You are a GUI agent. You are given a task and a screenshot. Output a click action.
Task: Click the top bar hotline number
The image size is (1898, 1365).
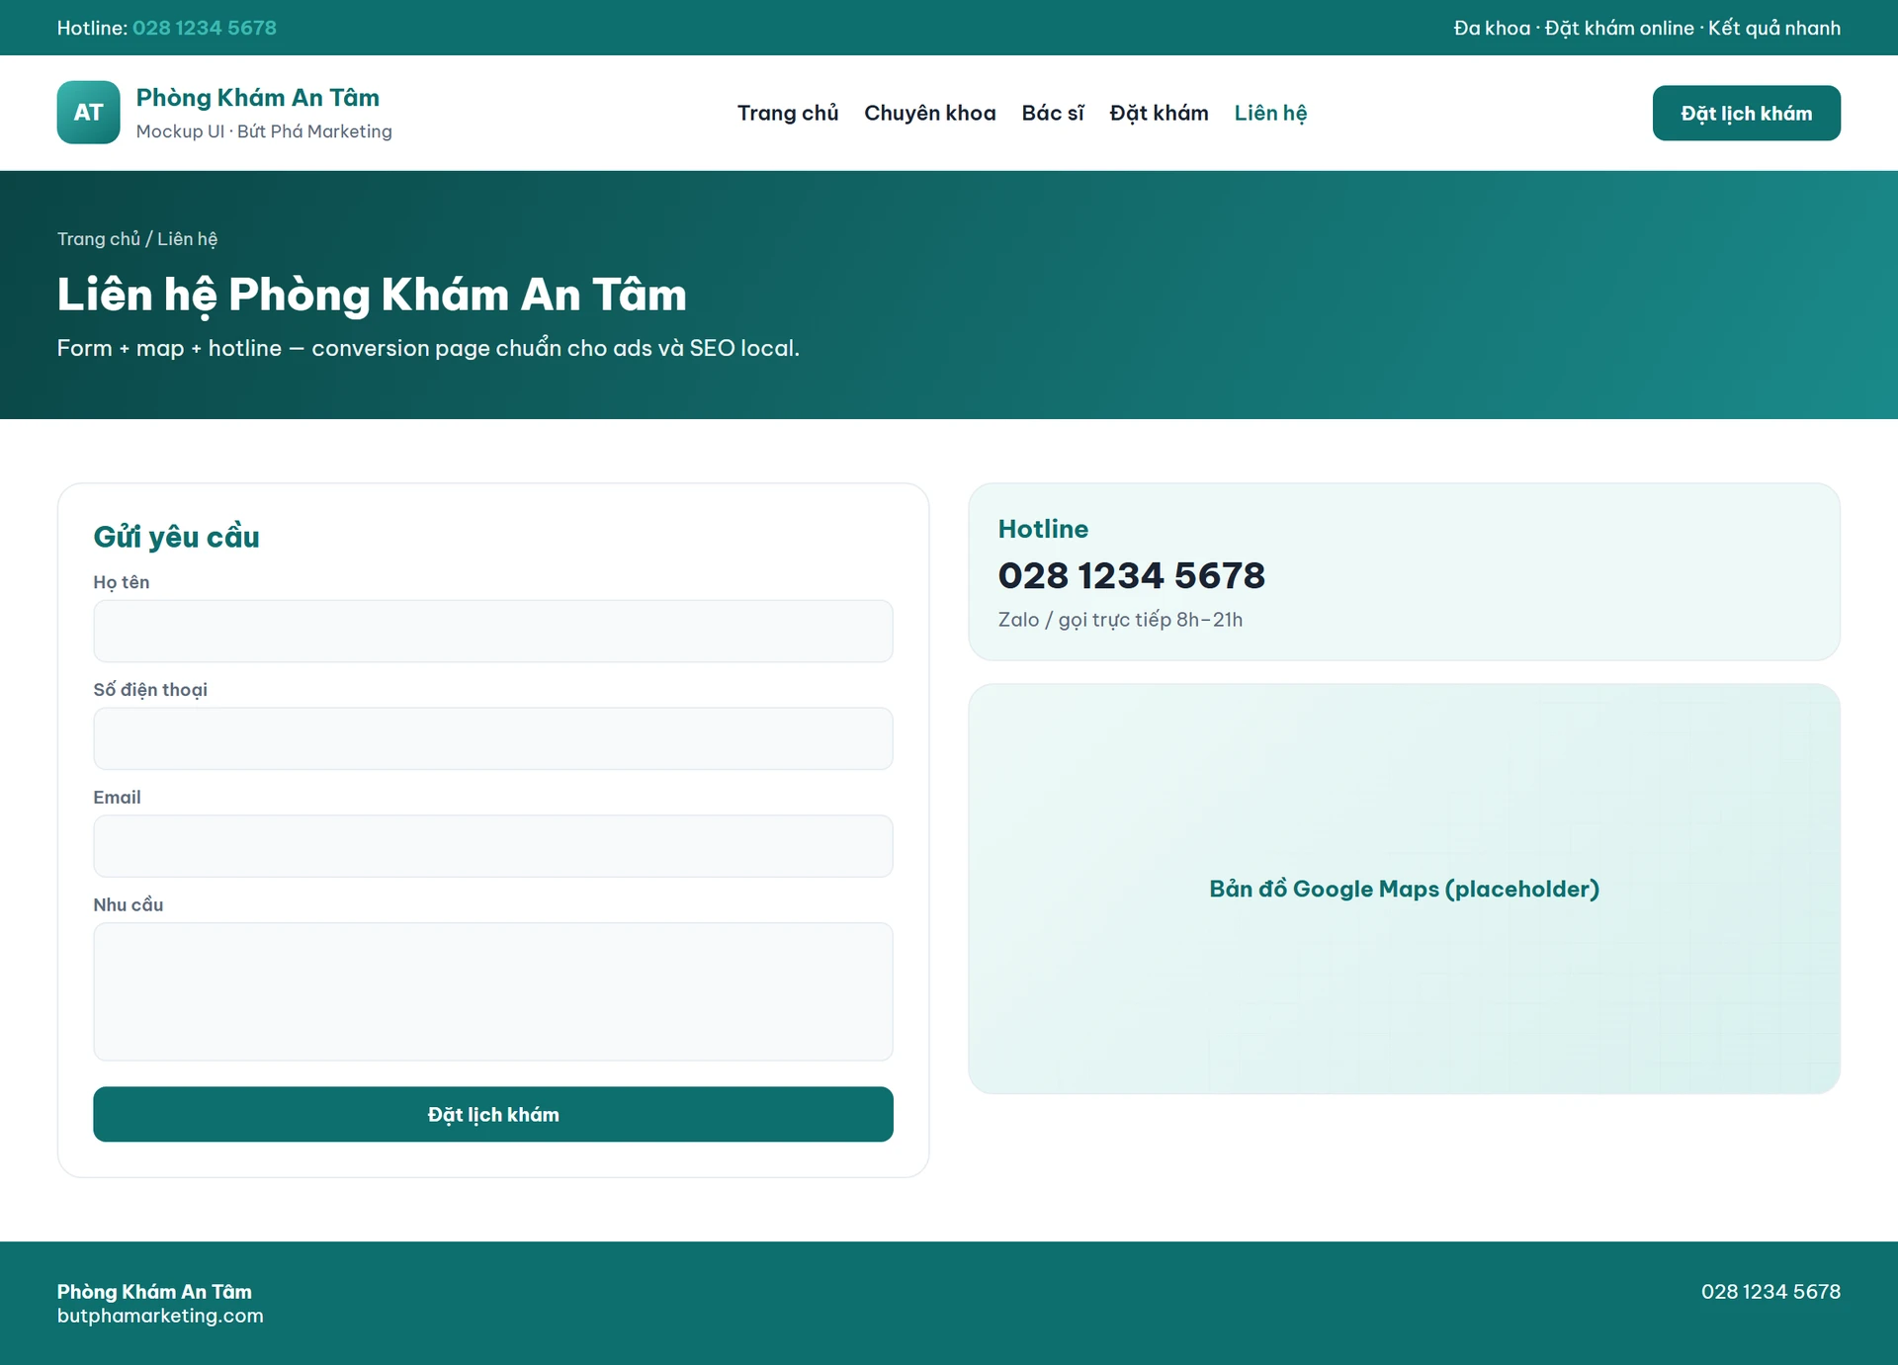205,28
